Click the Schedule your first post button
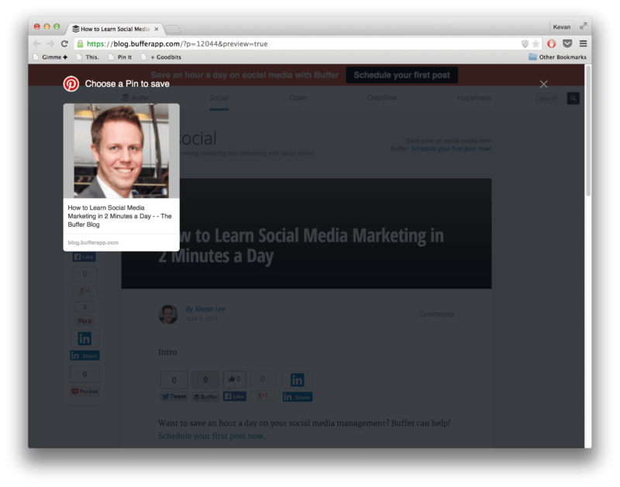Image resolution: width=620 pixels, height=487 pixels. click(404, 74)
